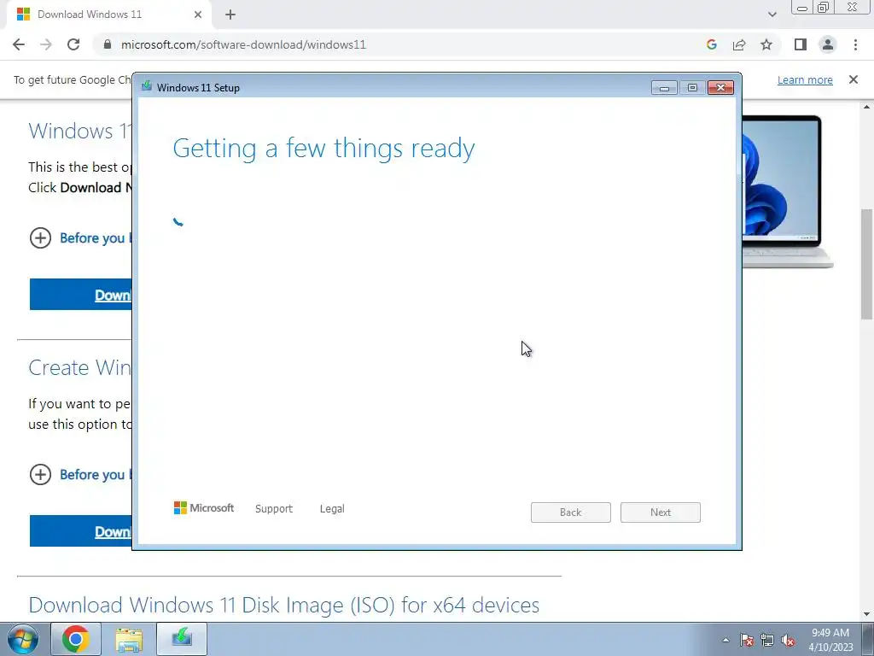Click the webpage vertical scrollbar thumb
This screenshot has width=874, height=656.
(x=867, y=264)
